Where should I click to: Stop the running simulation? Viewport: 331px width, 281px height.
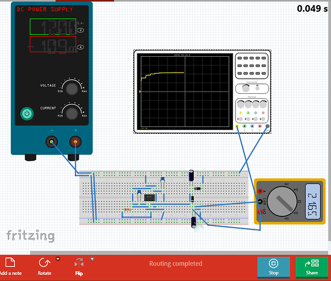click(x=274, y=267)
